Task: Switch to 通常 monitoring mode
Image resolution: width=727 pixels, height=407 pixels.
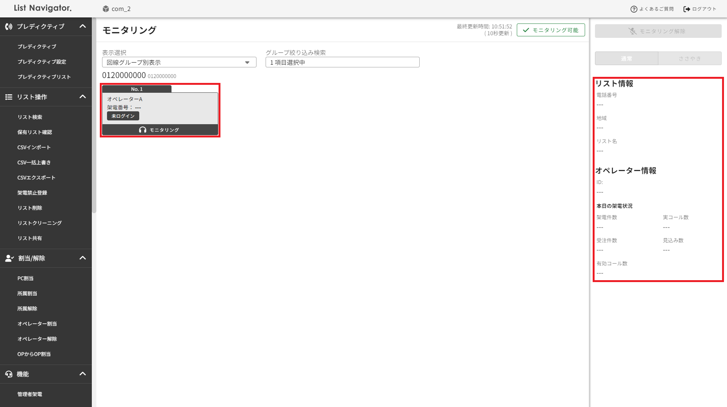Action: pyautogui.click(x=626, y=59)
